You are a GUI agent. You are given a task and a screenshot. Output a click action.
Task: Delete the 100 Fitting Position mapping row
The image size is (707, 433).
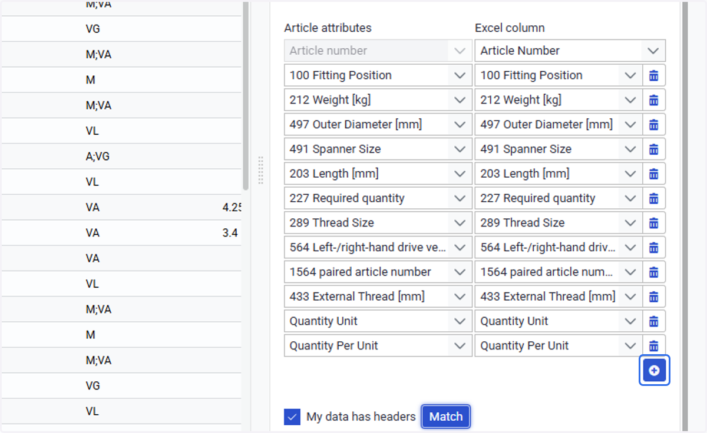click(x=653, y=75)
